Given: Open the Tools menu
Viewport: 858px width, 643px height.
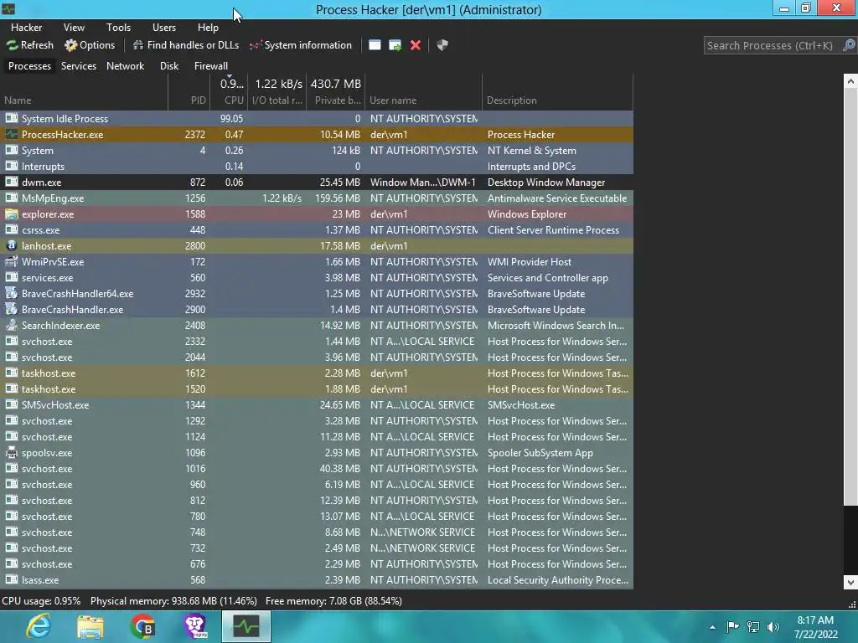Looking at the screenshot, I should click(118, 28).
